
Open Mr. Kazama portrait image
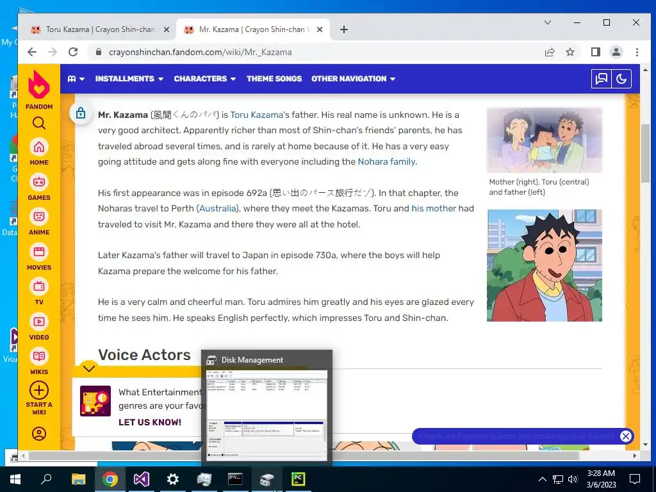point(545,265)
